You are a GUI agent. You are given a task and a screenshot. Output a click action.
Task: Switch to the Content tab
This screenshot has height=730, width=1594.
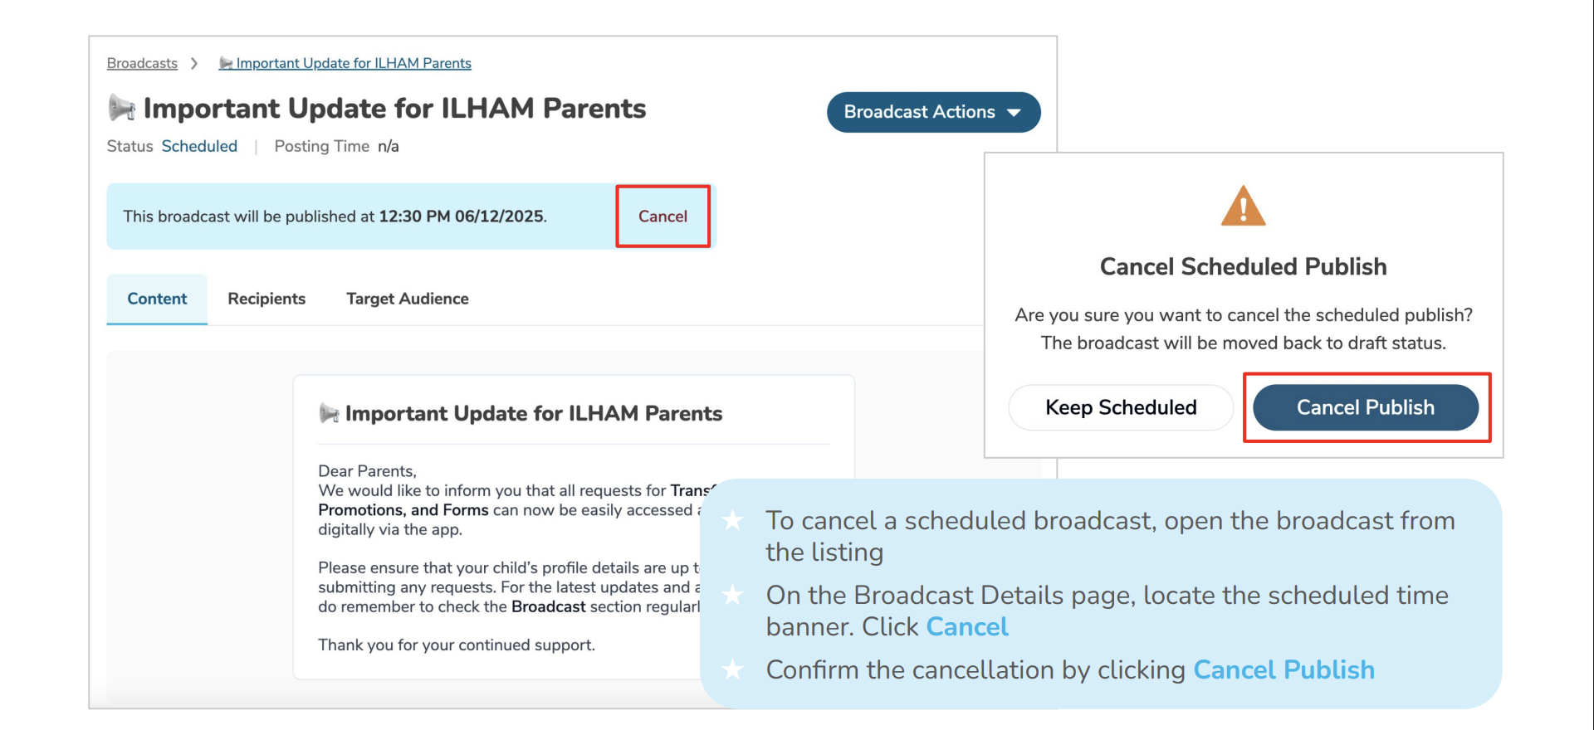(x=157, y=299)
